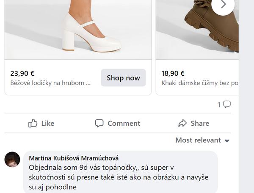
Task: Open the Béžové lodičky na hrubom product title
Action: click(50, 83)
